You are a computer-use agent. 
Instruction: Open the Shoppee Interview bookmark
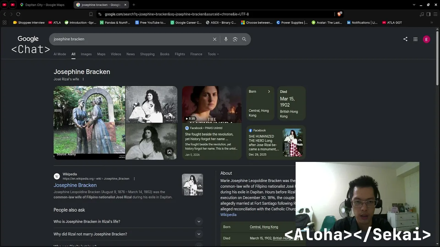[29, 23]
